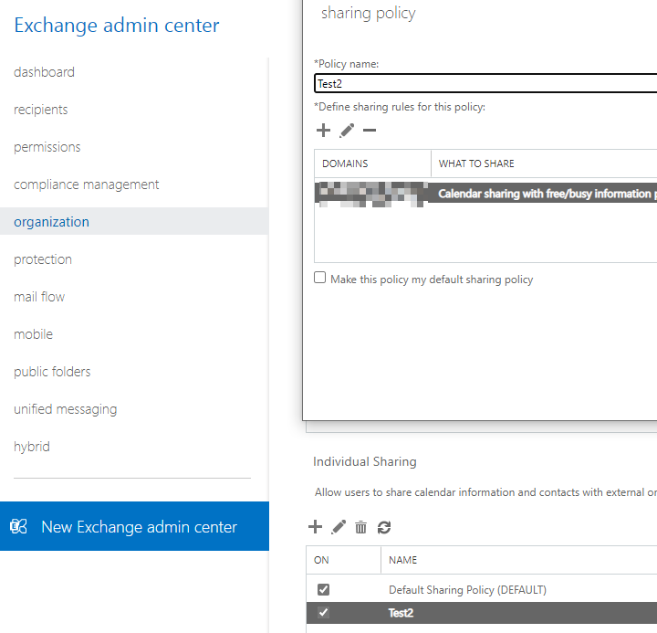
Task: Remove the selected sharing rule
Action: [x=370, y=131]
